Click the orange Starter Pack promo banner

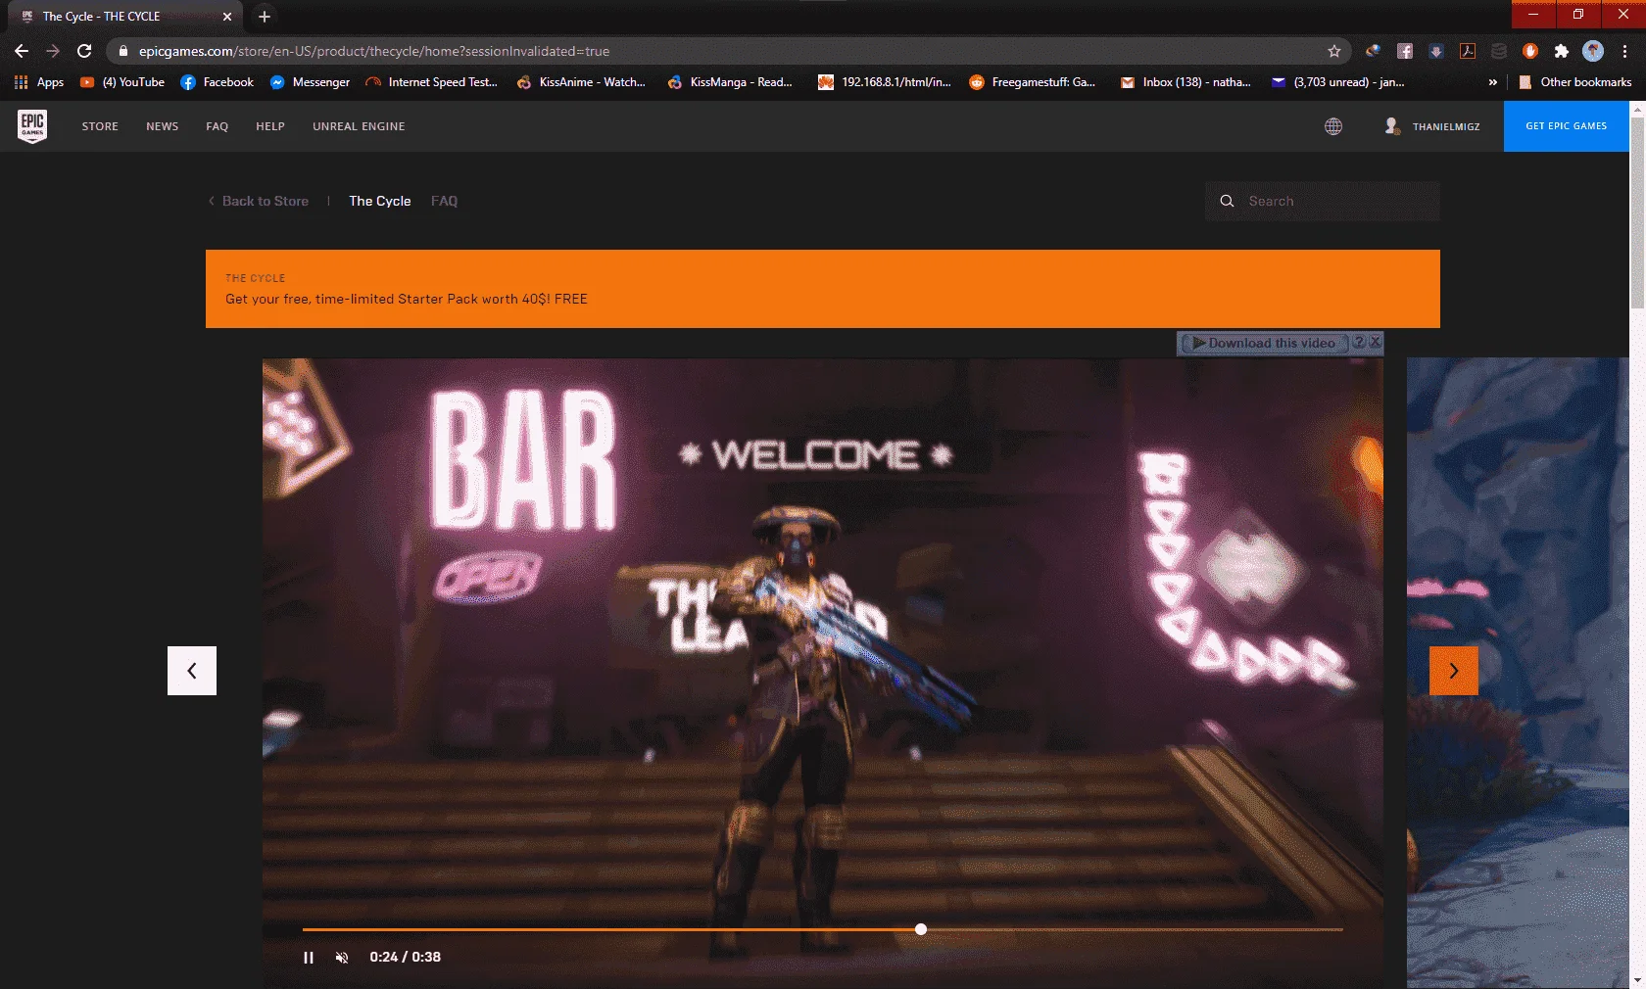coord(823,289)
